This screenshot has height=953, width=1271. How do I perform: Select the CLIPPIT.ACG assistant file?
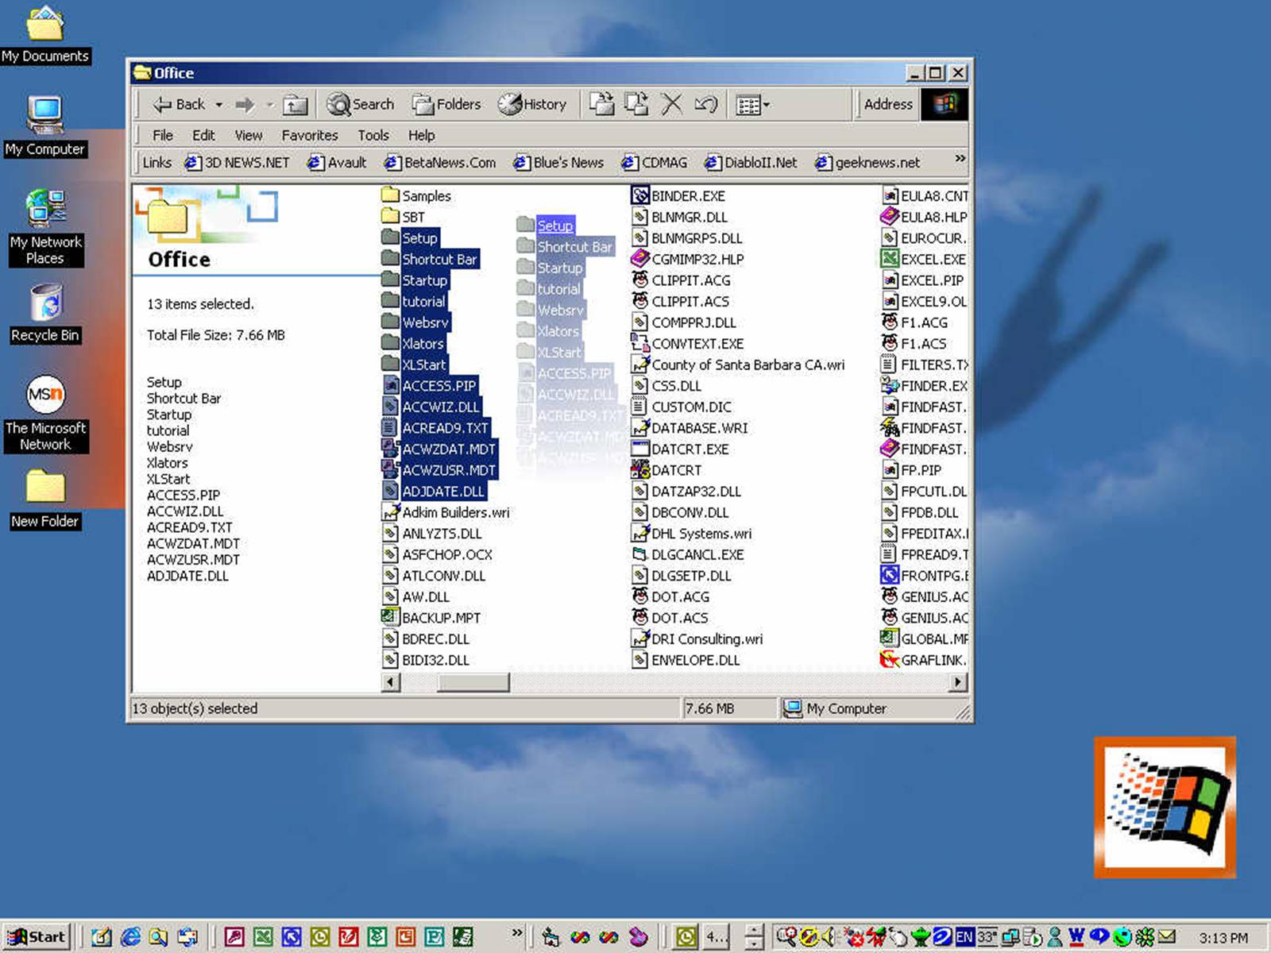tap(681, 280)
